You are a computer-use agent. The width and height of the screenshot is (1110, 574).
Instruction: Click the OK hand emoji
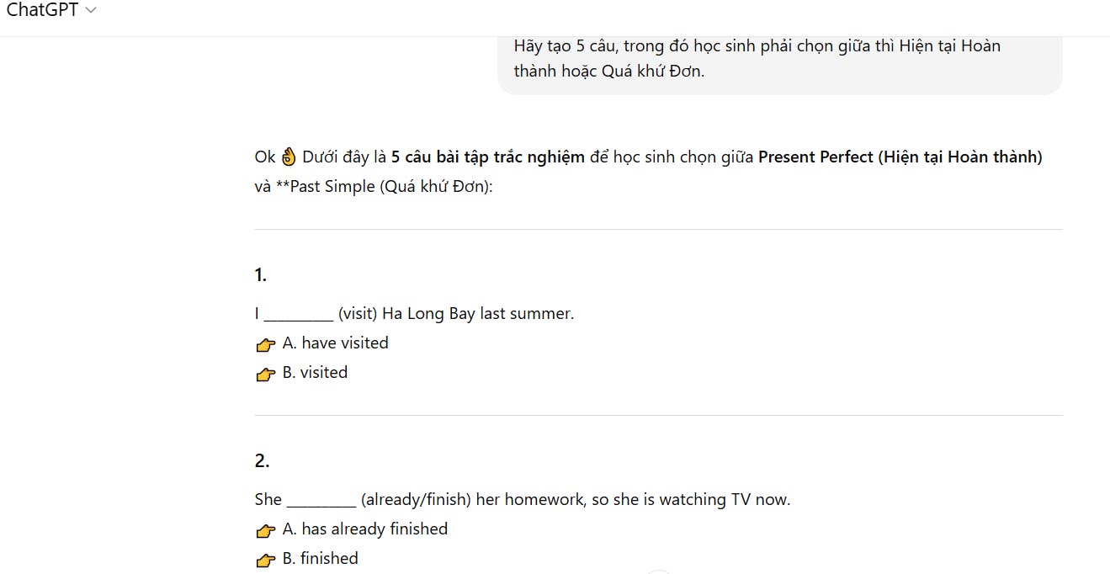[x=289, y=157]
